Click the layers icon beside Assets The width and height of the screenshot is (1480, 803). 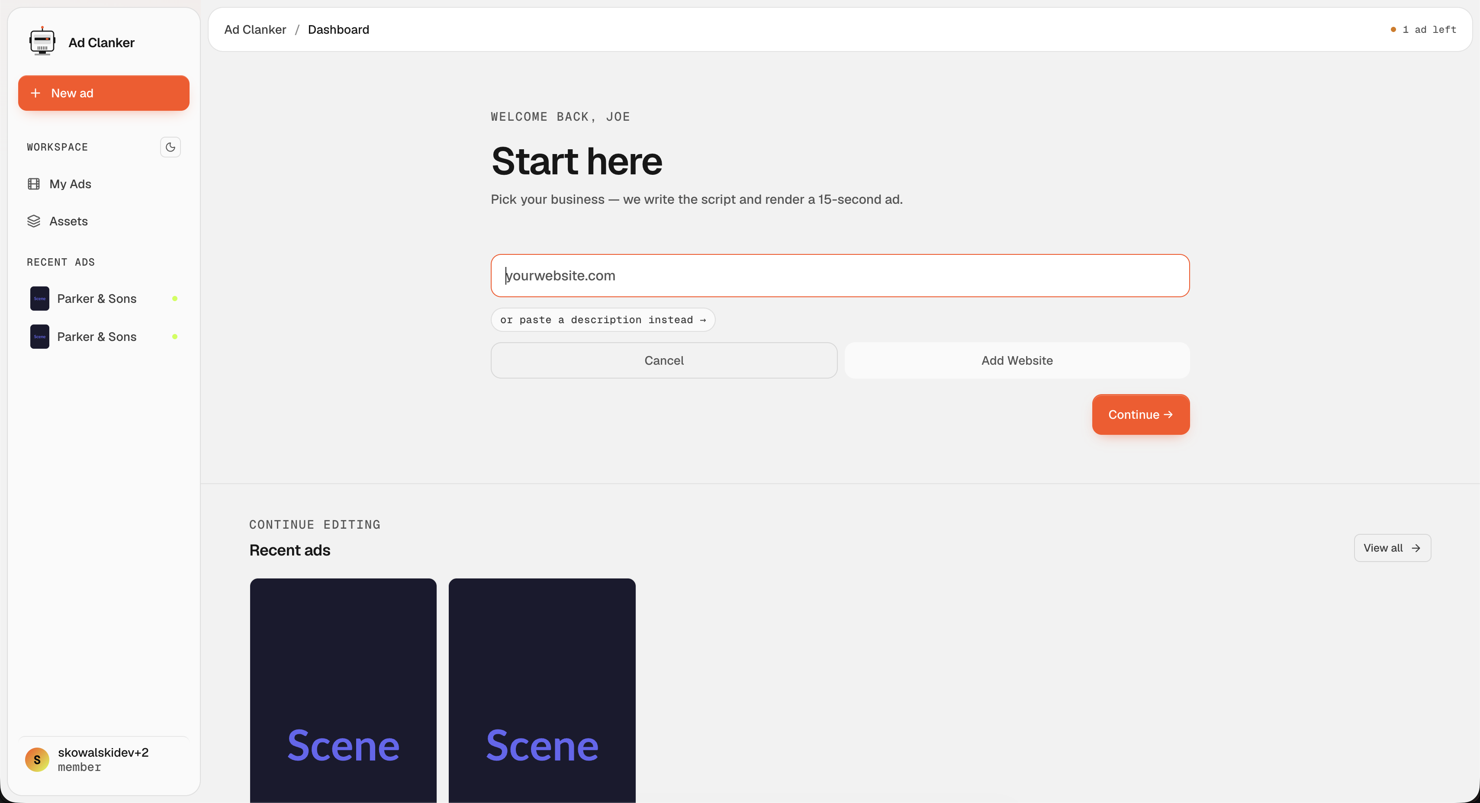[x=34, y=221]
